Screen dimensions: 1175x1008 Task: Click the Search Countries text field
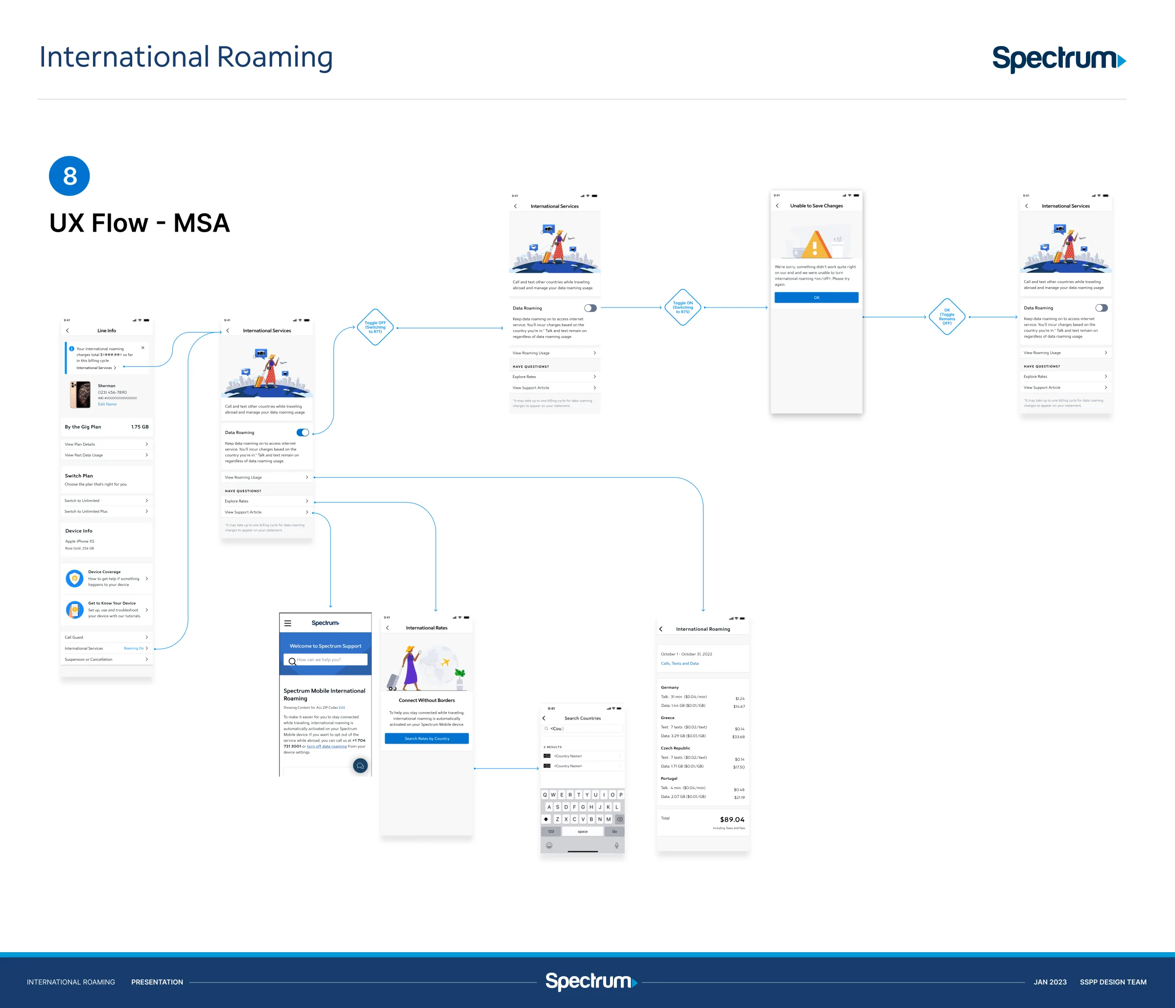tap(583, 728)
